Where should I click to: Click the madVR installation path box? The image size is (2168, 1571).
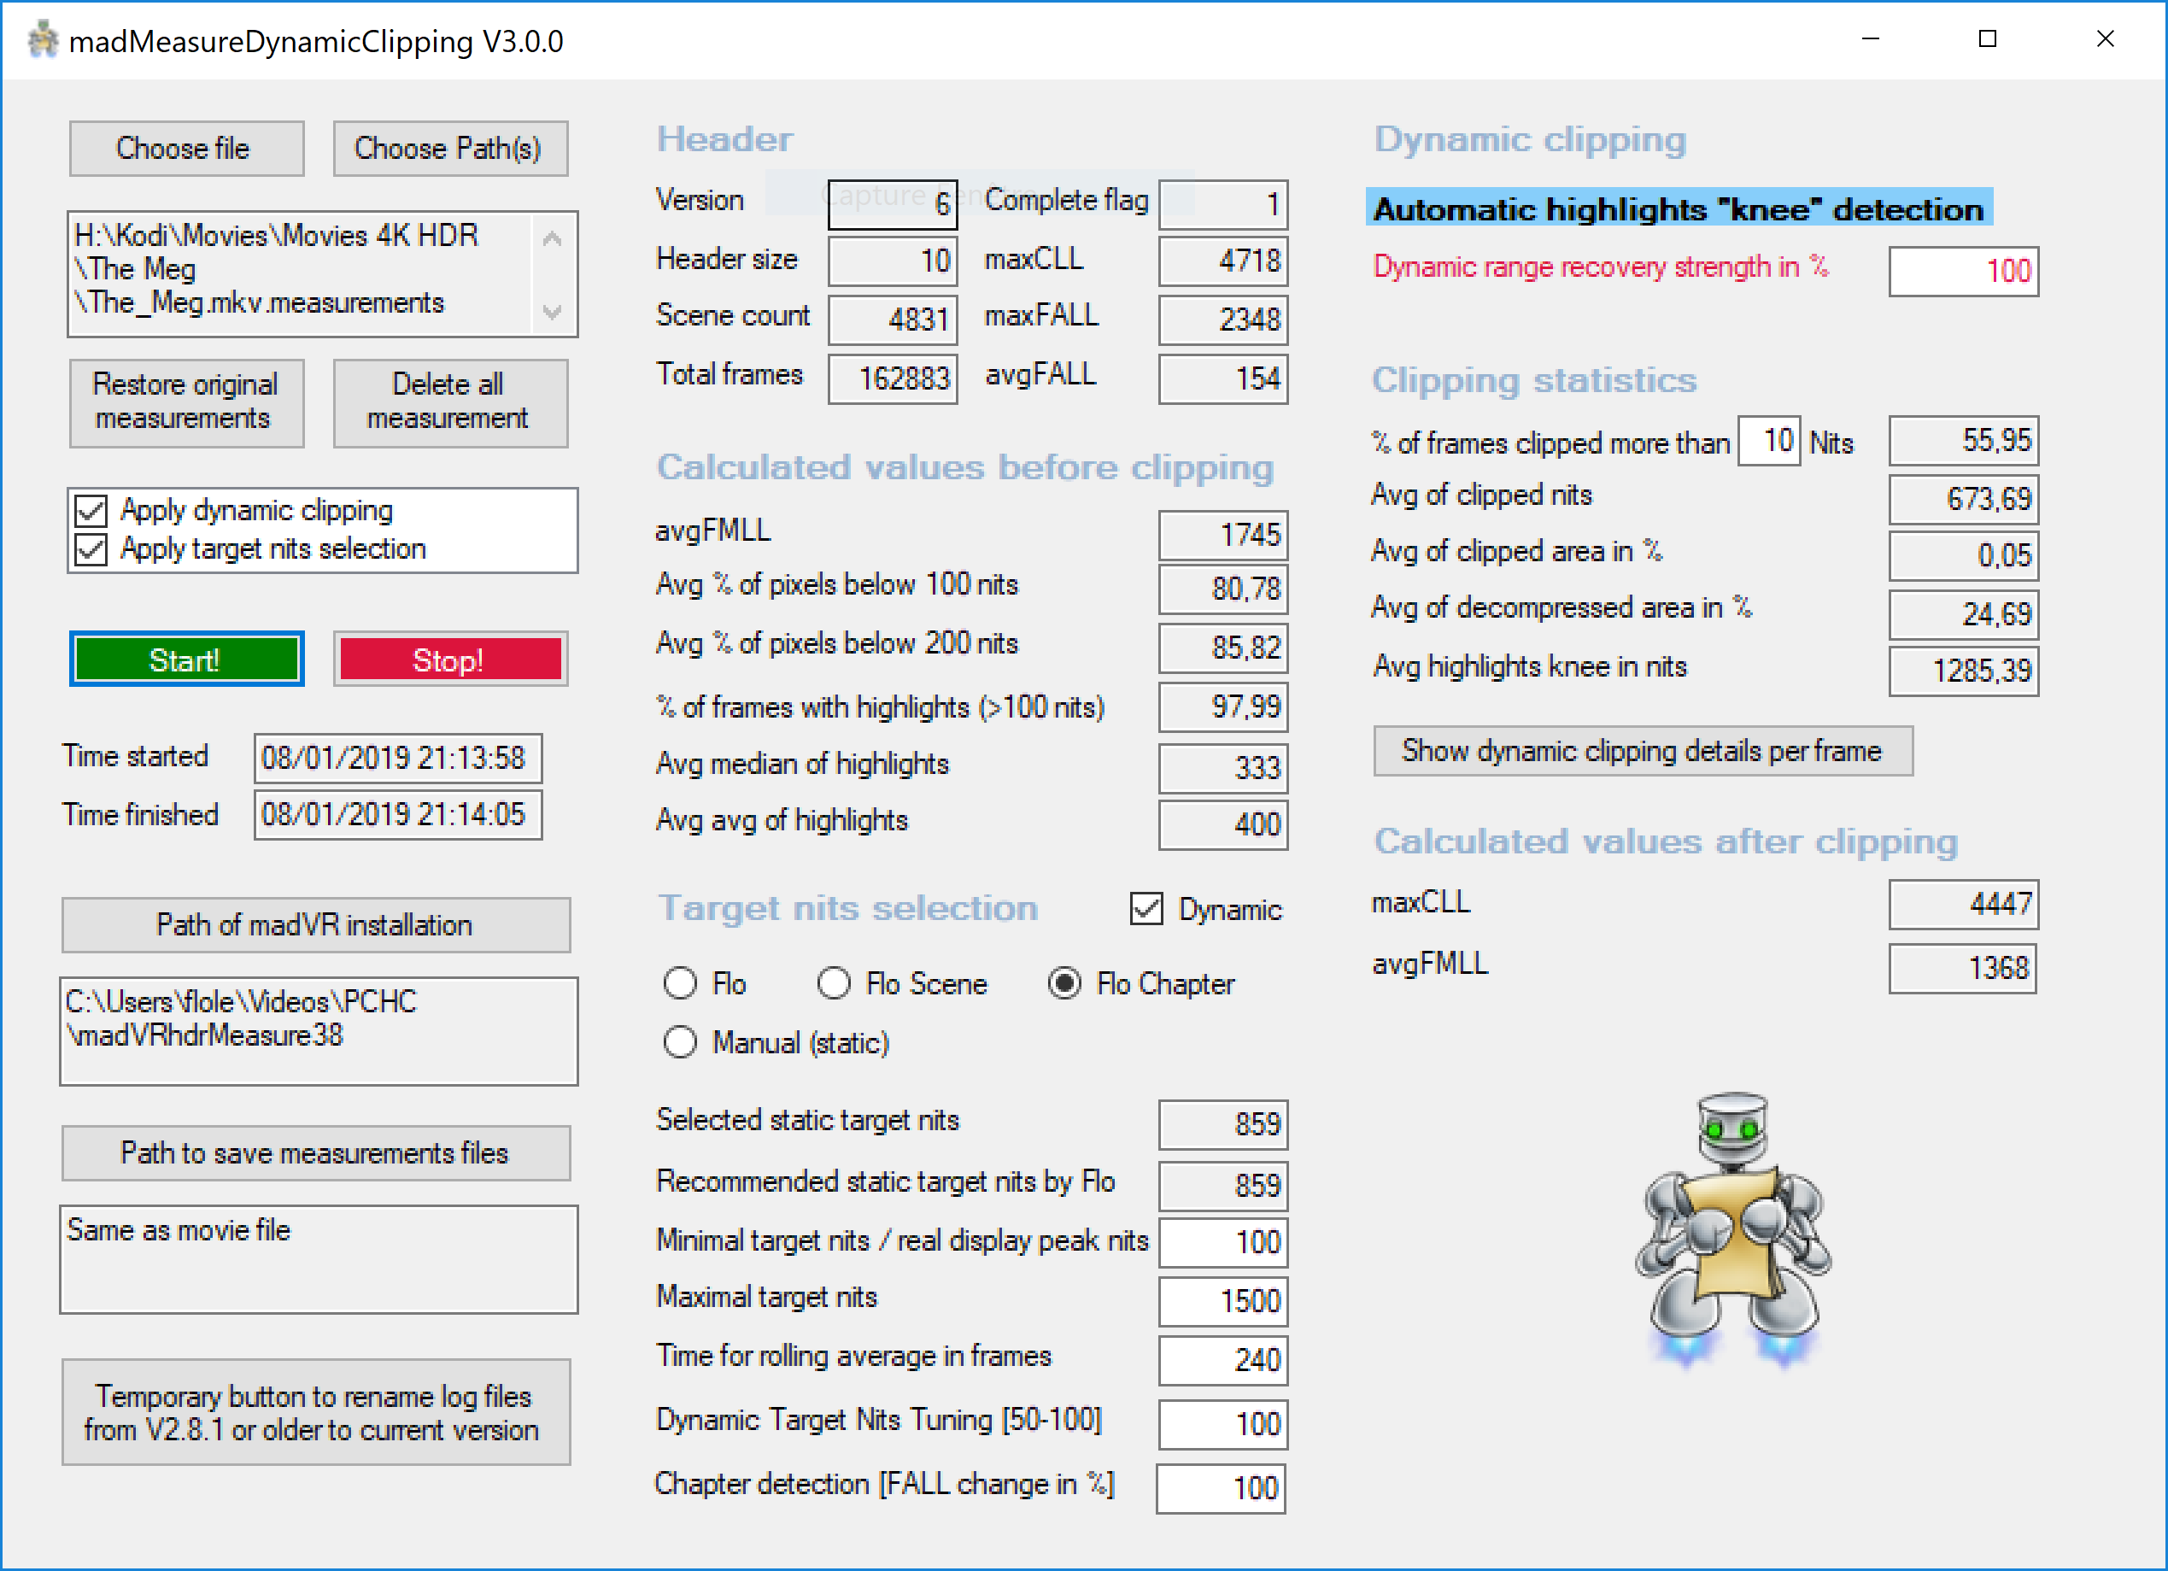(x=319, y=1032)
